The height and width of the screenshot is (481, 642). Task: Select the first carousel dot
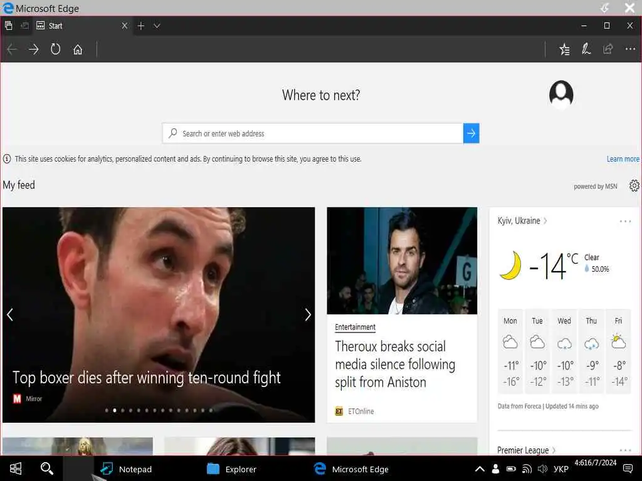pos(107,410)
